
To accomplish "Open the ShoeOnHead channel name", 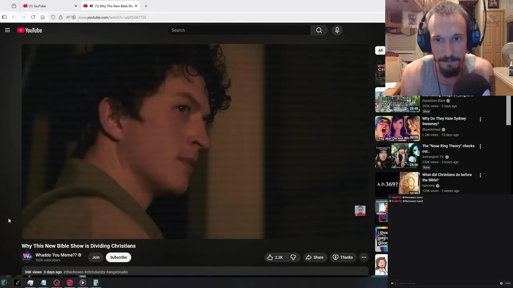I will coord(431,130).
